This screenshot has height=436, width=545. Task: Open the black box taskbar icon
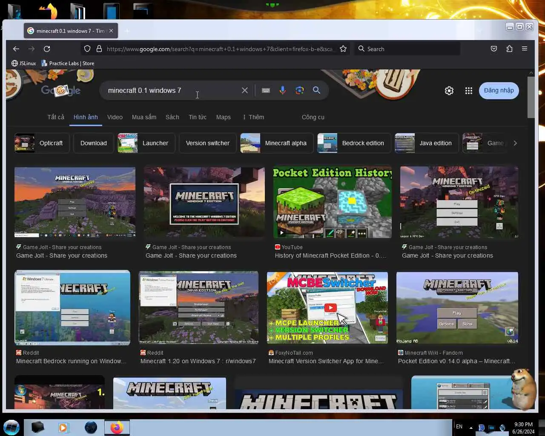pos(37,427)
